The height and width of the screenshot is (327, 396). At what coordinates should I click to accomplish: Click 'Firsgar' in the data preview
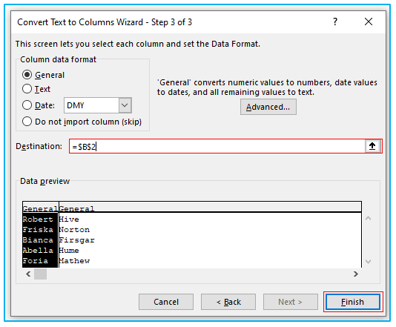click(77, 240)
